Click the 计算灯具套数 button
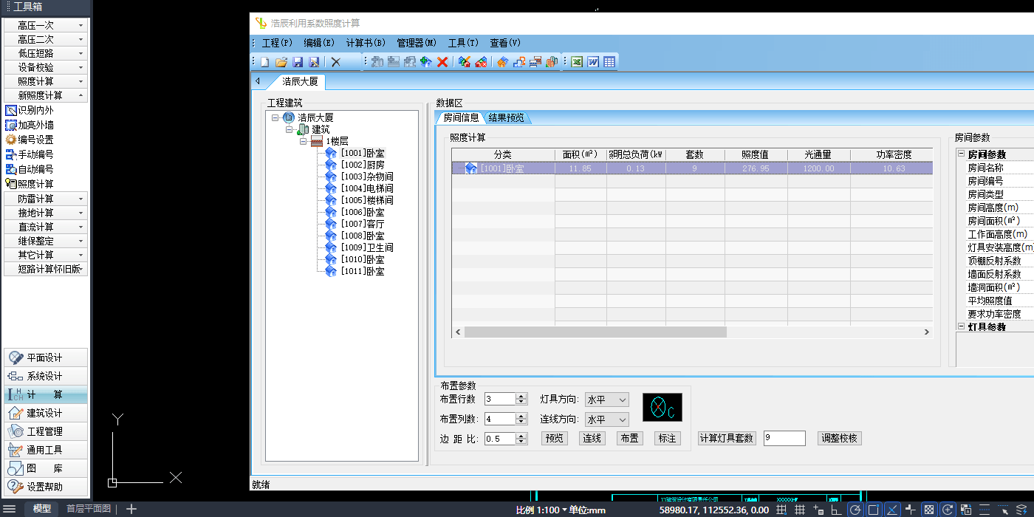Viewport: 1034px width, 517px height. (727, 439)
